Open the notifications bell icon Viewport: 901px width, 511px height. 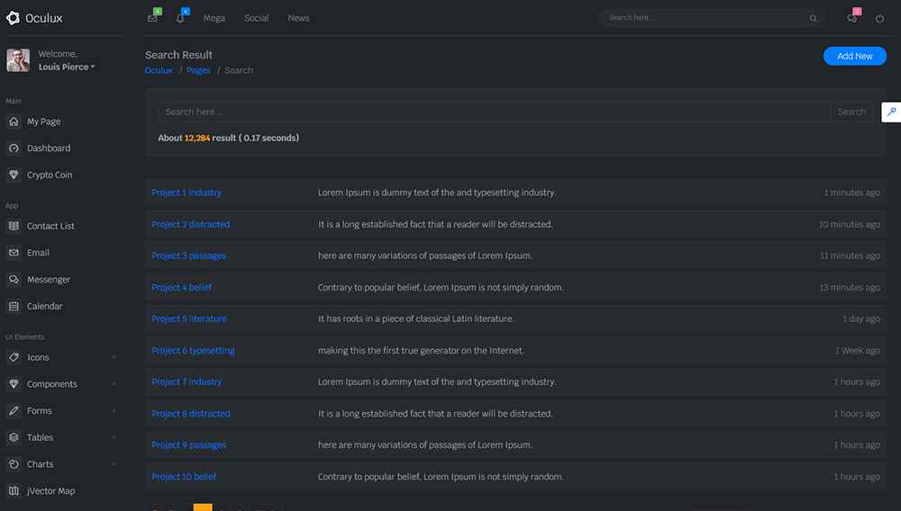[x=180, y=18]
